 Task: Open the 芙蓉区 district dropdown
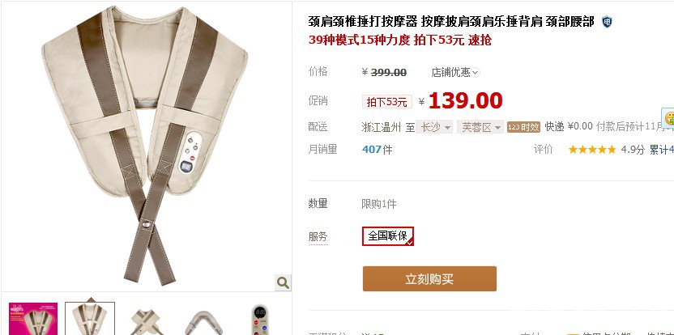pos(480,127)
